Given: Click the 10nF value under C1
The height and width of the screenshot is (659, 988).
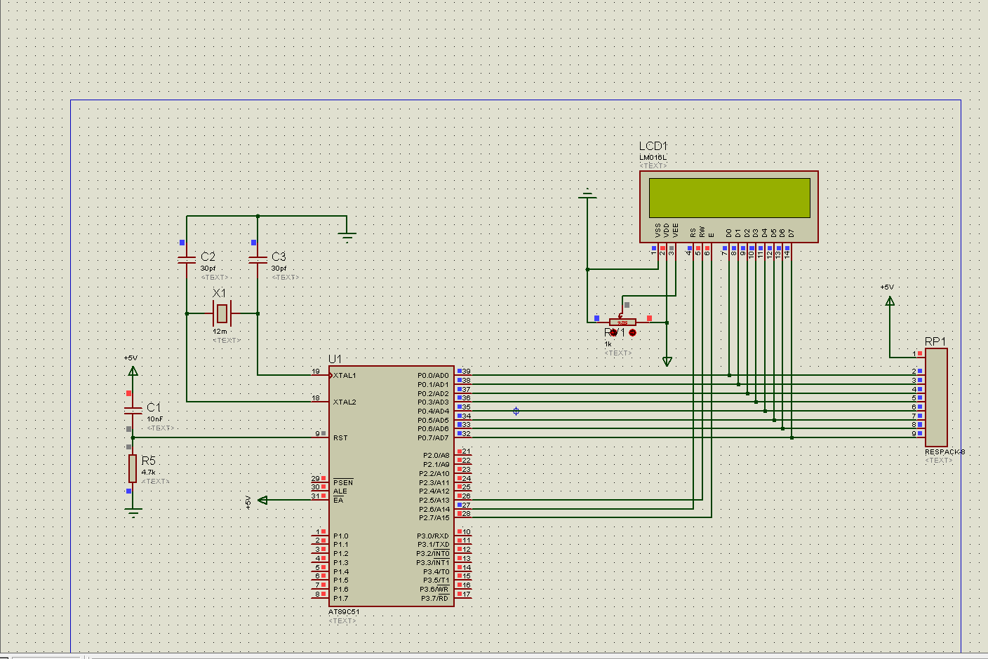Looking at the screenshot, I should tap(154, 419).
